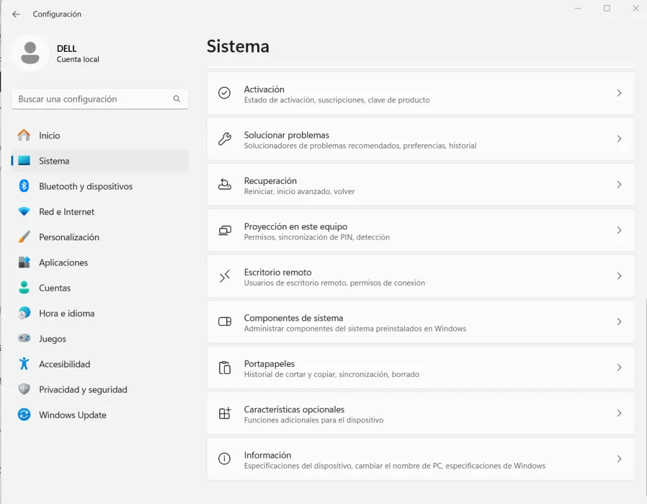Click the Información circle icon
Image resolution: width=647 pixels, height=504 pixels.
pos(224,458)
